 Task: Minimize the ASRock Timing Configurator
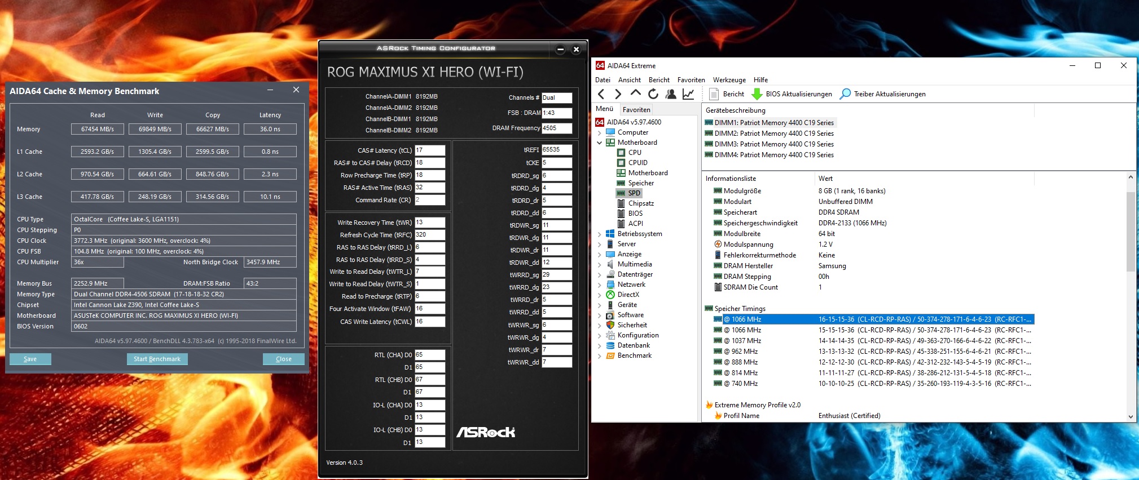pos(560,49)
